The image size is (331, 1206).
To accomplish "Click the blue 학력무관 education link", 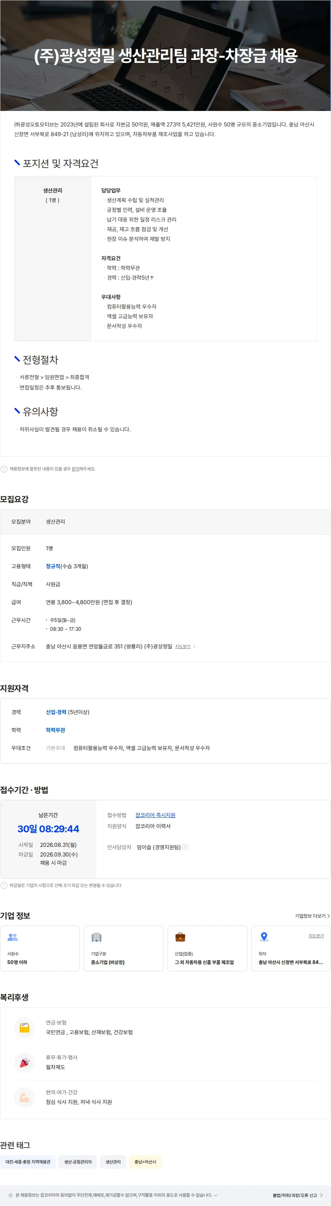I will [56, 730].
